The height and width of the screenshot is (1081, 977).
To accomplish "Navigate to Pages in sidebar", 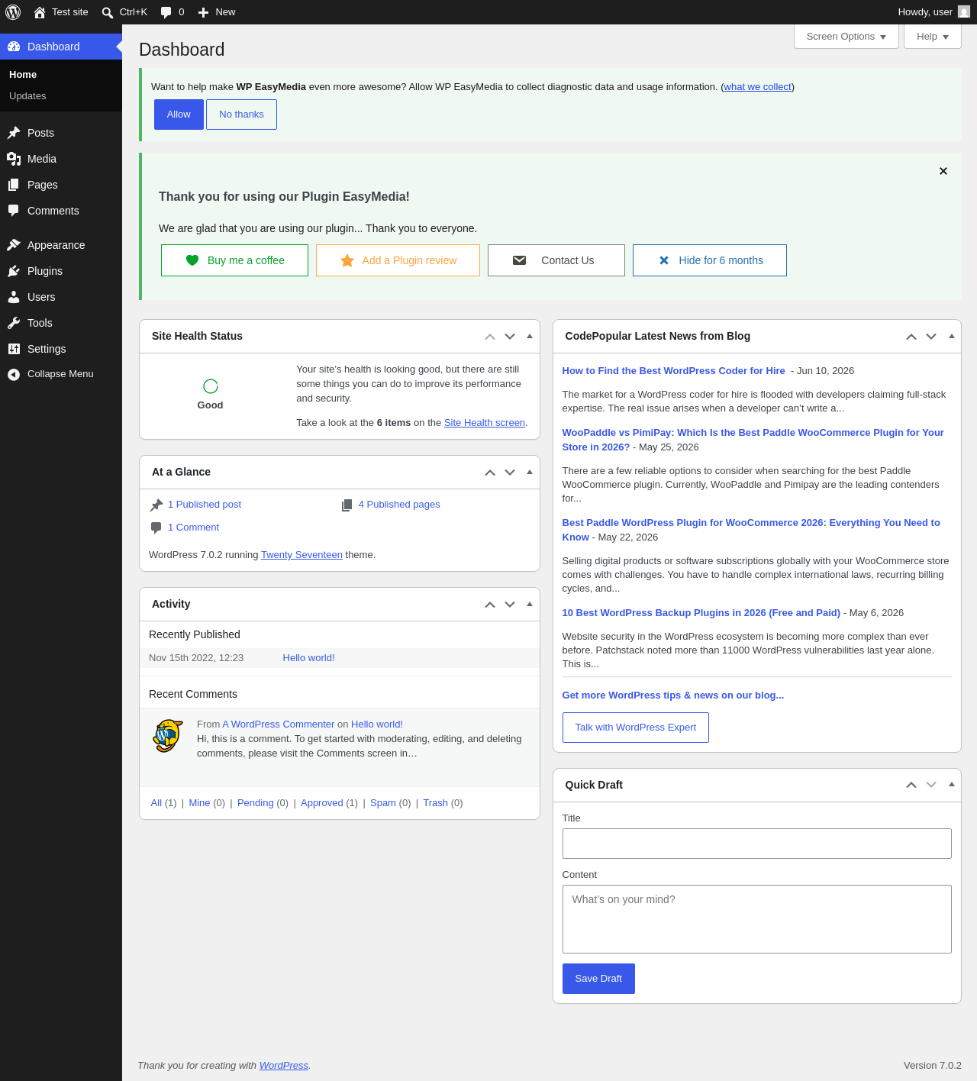I will (x=61, y=185).
